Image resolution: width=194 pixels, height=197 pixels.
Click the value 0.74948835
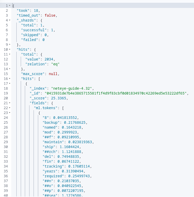point(68,157)
